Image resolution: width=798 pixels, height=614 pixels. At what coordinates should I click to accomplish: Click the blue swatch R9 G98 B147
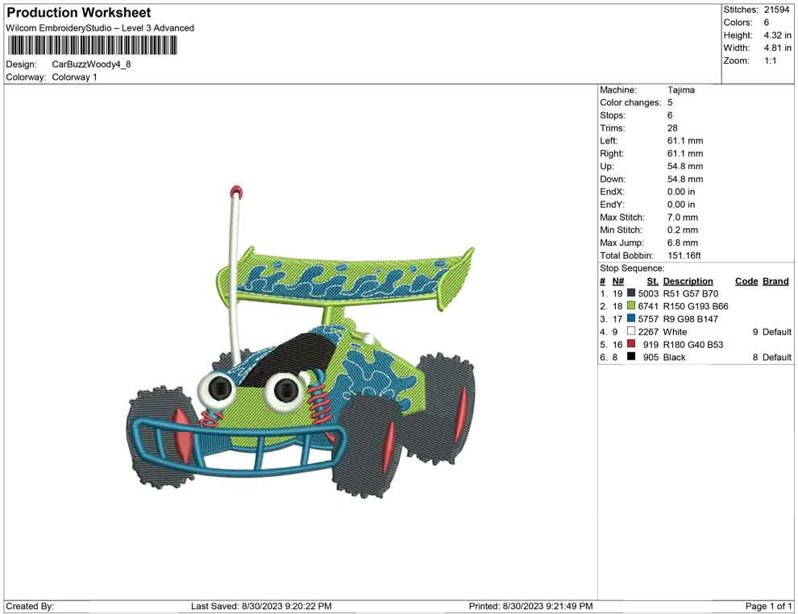[x=631, y=318]
